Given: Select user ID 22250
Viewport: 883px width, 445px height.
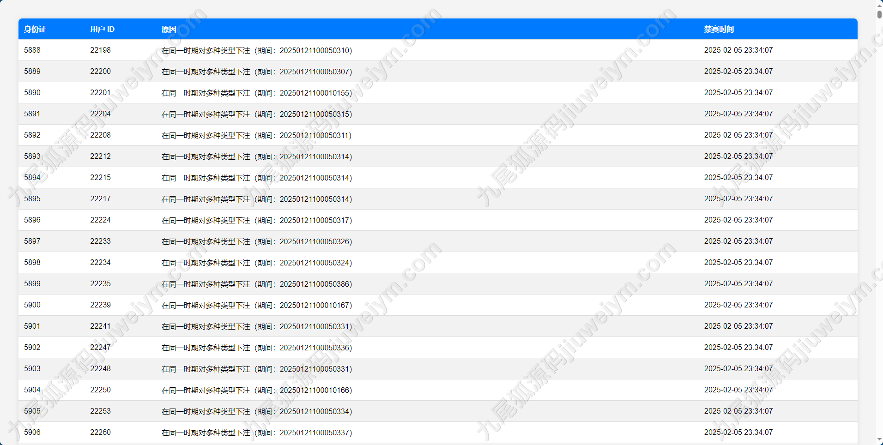Looking at the screenshot, I should click(x=100, y=390).
